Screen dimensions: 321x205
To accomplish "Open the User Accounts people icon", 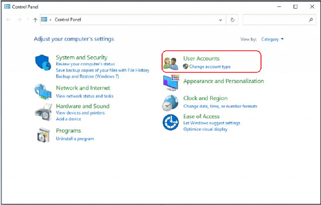I will point(171,64).
